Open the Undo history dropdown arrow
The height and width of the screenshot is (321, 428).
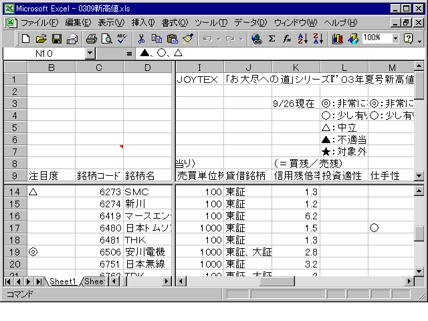click(219, 39)
